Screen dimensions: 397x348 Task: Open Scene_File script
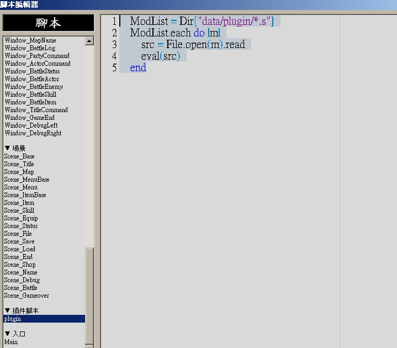(x=18, y=234)
